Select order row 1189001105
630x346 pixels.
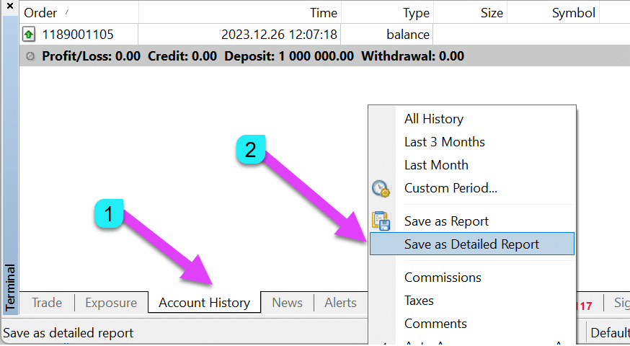78,34
